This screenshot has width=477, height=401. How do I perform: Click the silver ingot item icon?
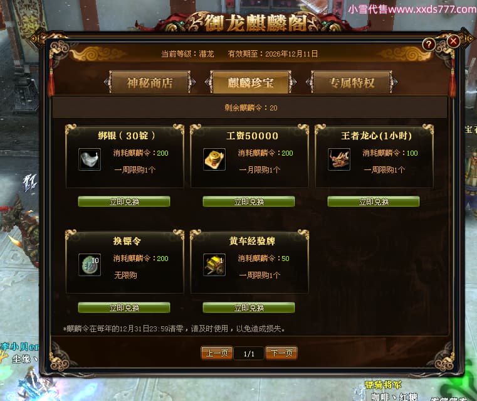[x=90, y=159]
